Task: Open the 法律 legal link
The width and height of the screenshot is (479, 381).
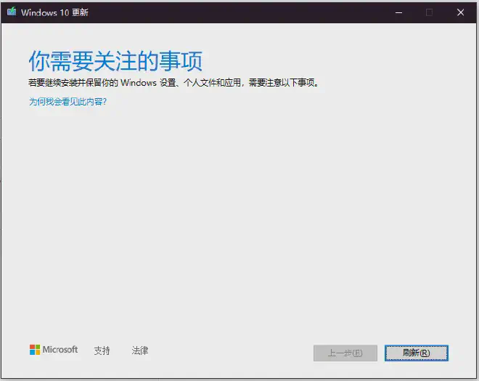Action: (x=140, y=350)
